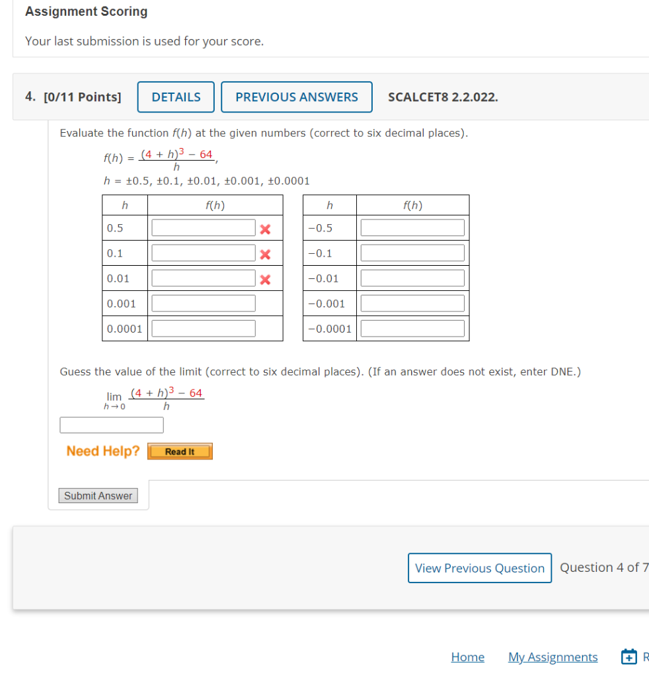Click the f(h) field for h = −0.0001

pos(412,327)
